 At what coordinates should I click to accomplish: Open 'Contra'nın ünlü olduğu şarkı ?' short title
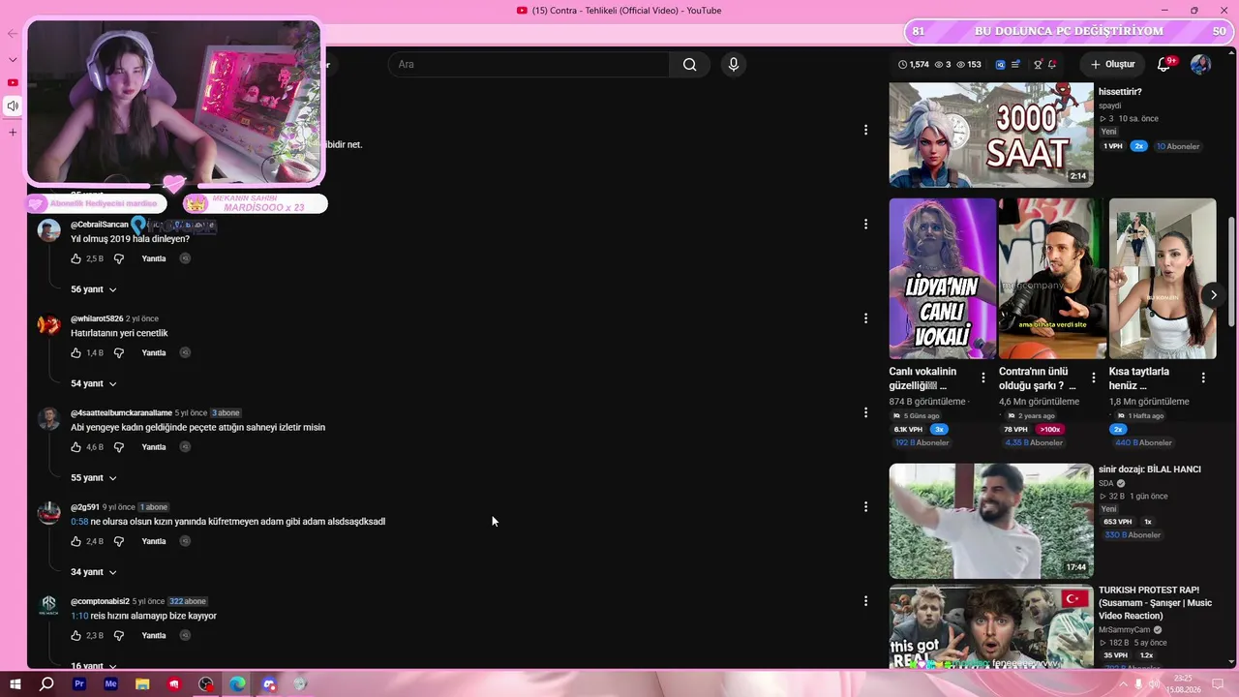[x=1039, y=379]
